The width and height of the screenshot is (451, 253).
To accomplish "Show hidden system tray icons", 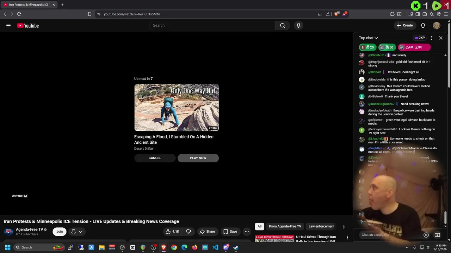I will (407, 247).
